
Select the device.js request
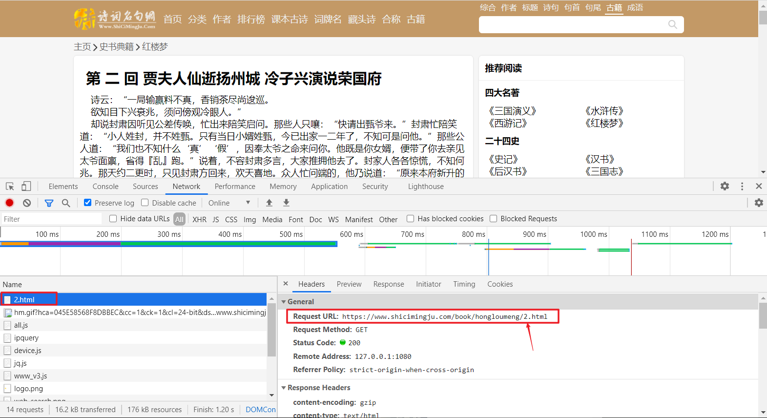(x=133, y=351)
